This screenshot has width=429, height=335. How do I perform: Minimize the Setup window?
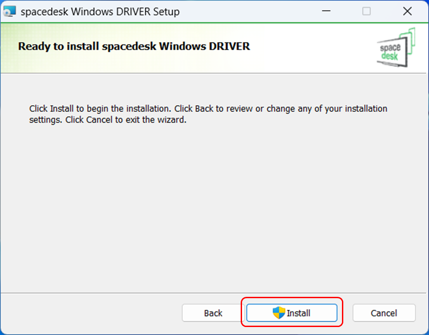tap(326, 11)
